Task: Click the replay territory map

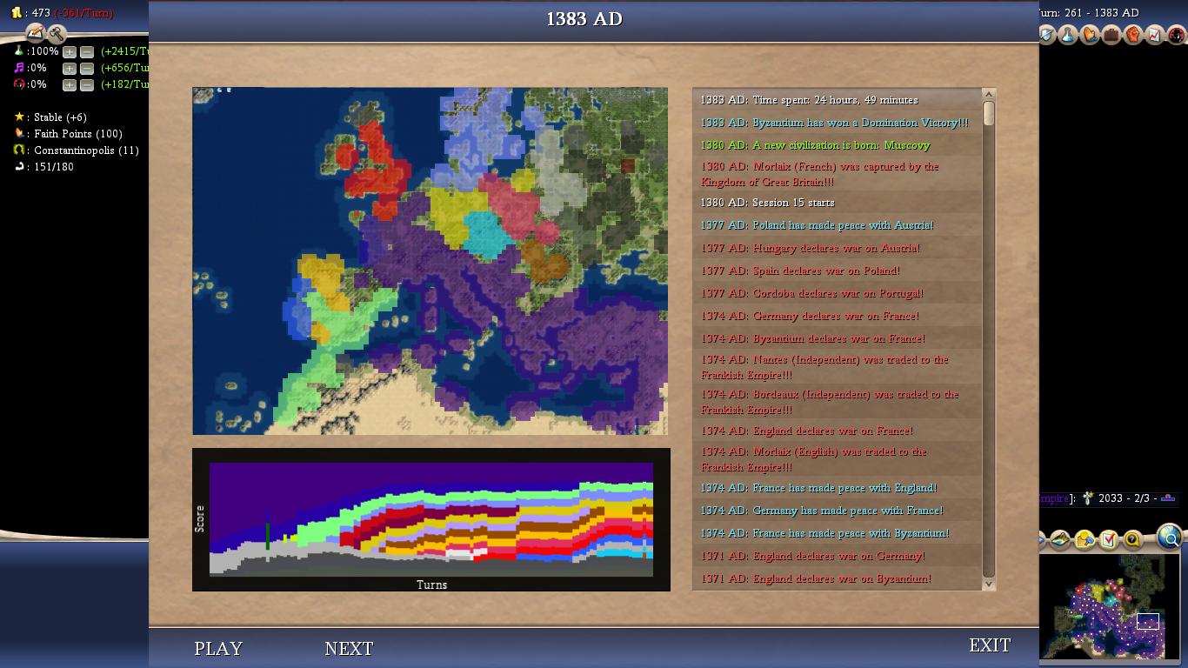Action: (x=430, y=261)
